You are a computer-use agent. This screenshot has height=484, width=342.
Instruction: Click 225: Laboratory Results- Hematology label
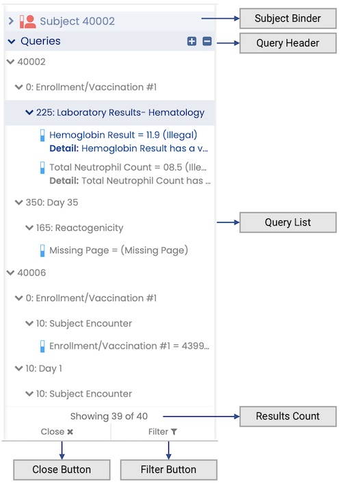pyautogui.click(x=120, y=113)
